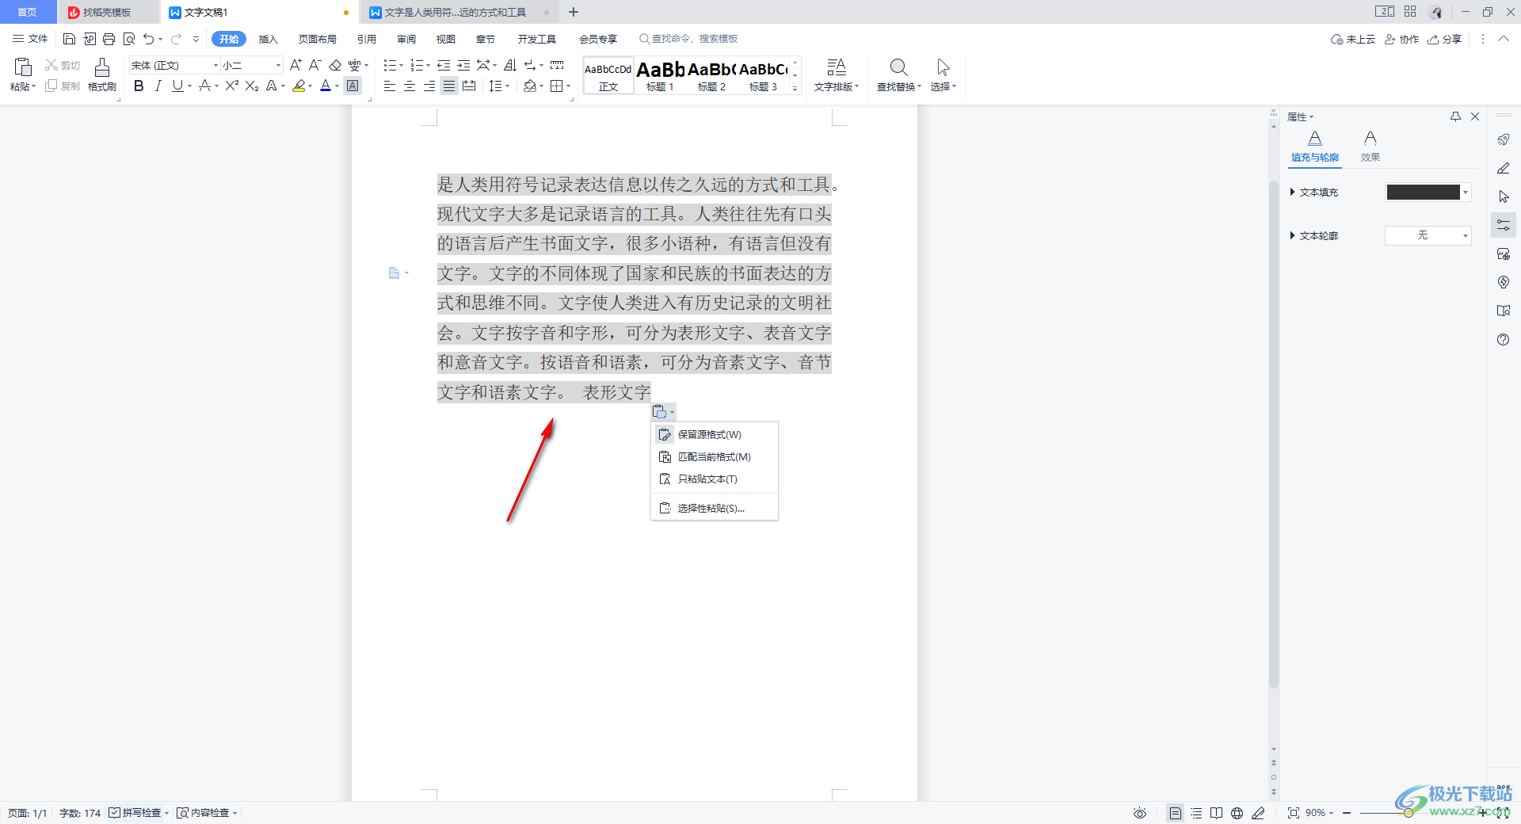Open the text outline (文本轮廓) dropdown showing 无

pyautogui.click(x=1428, y=235)
